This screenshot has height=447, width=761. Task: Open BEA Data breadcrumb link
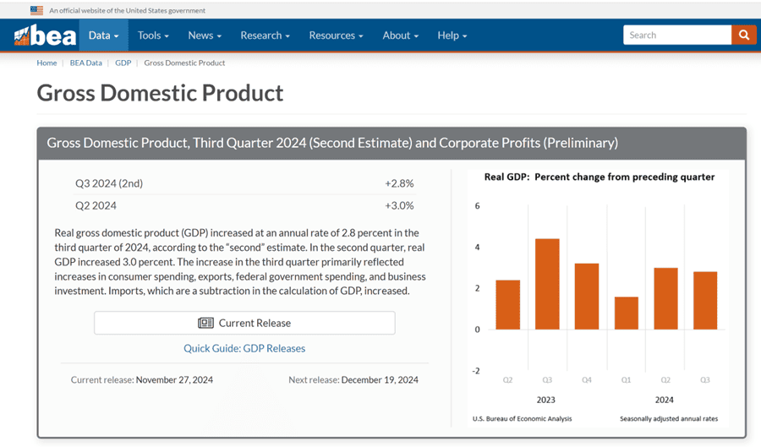coord(85,63)
